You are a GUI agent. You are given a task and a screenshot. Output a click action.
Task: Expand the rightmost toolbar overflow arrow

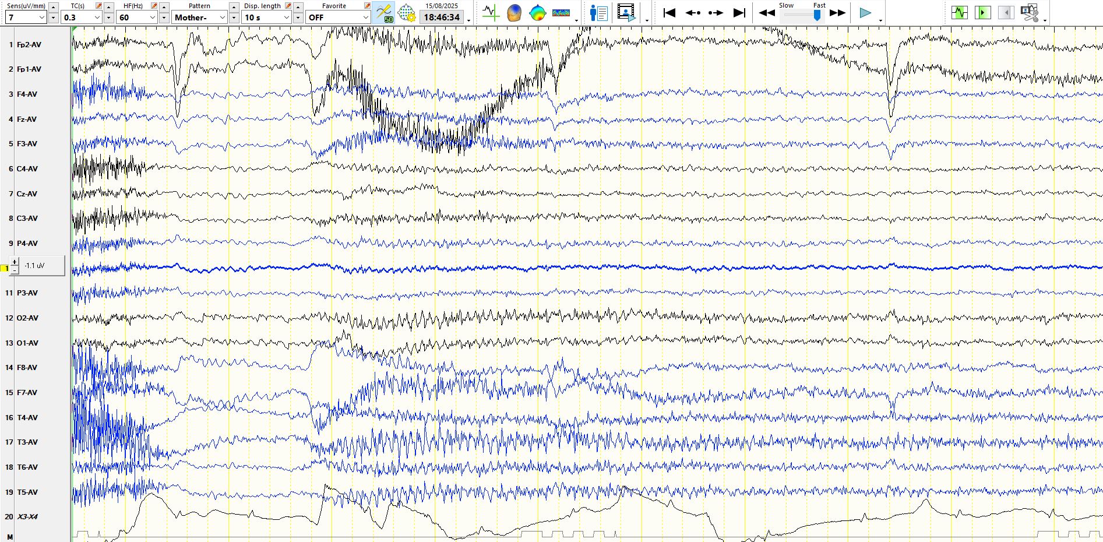pyautogui.click(x=1045, y=20)
